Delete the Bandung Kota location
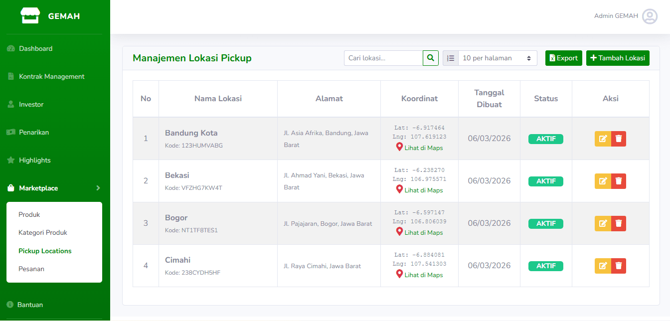This screenshot has height=321, width=670. [x=619, y=139]
